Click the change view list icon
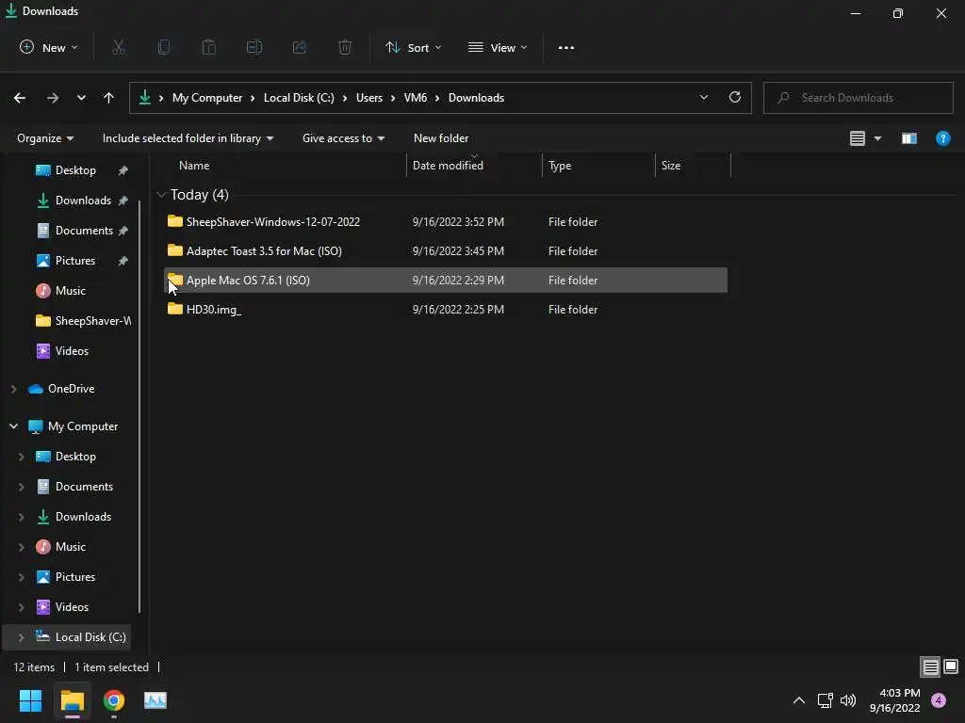 [x=858, y=138]
